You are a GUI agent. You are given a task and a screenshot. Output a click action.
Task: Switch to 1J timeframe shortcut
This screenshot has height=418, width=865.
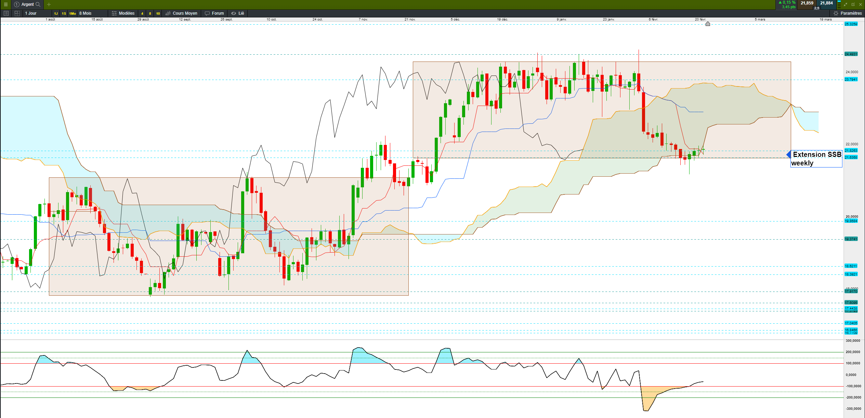click(x=56, y=14)
